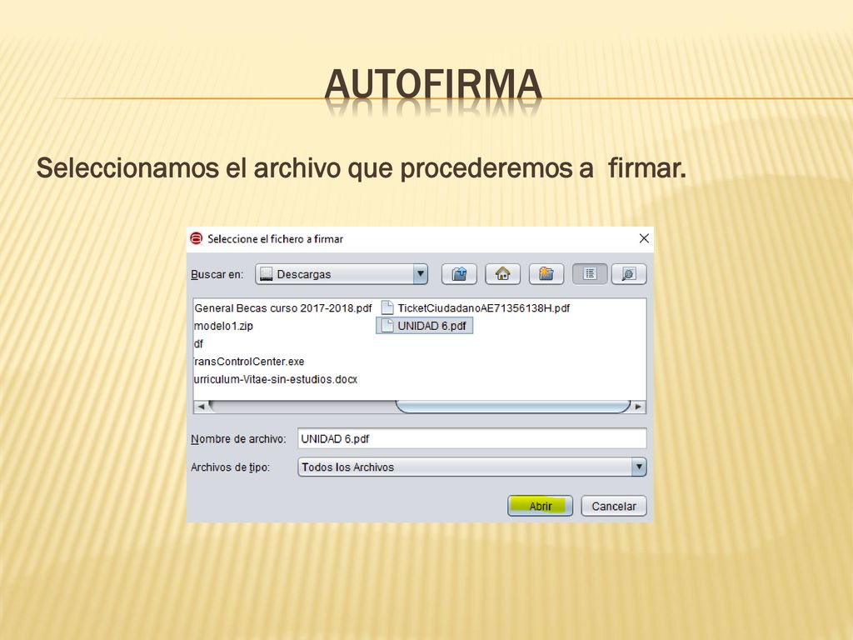Viewport: 853px width, 640px height.
Task: Click the right scroll arrow of file list
Action: [639, 407]
